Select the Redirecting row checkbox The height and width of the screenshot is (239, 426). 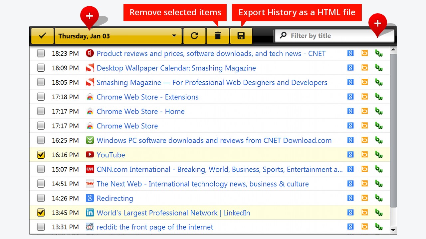click(41, 198)
